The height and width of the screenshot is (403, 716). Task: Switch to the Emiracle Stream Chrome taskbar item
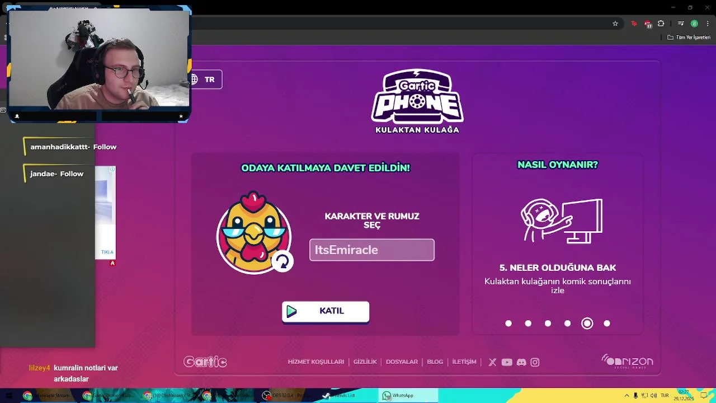point(48,396)
